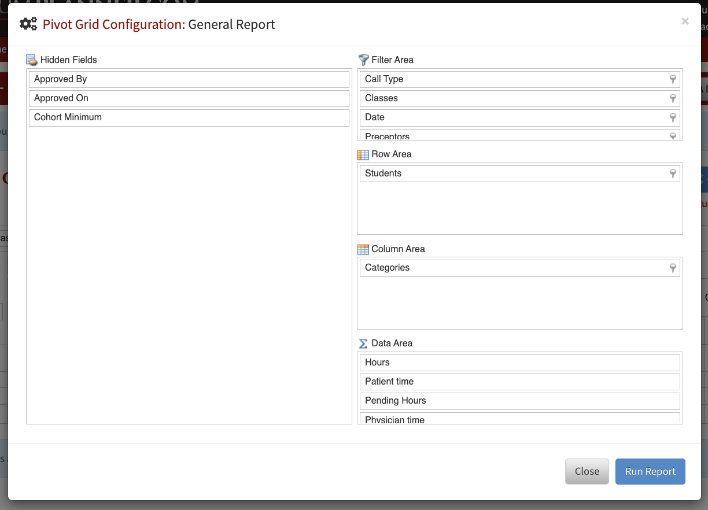Viewport: 708px width, 510px height.
Task: Select the Classes filter field
Action: coord(519,98)
